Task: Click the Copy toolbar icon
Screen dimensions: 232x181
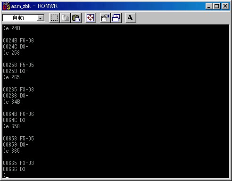Action: [65, 18]
